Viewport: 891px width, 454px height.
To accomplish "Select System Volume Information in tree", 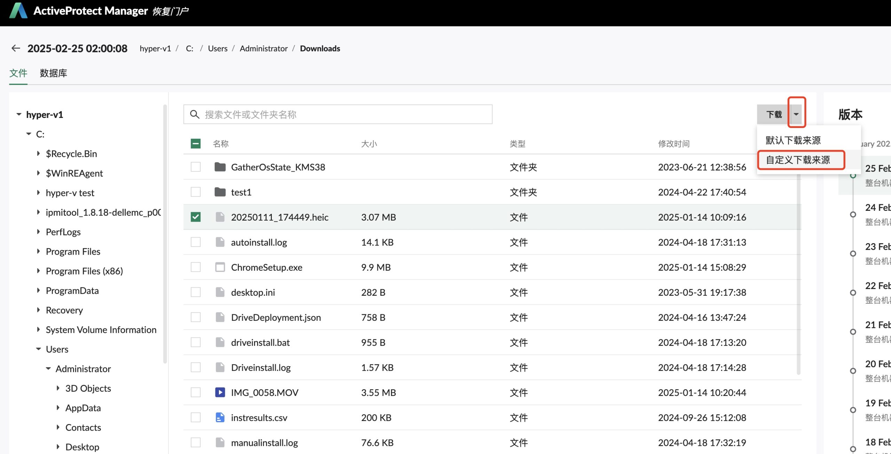I will [x=101, y=329].
